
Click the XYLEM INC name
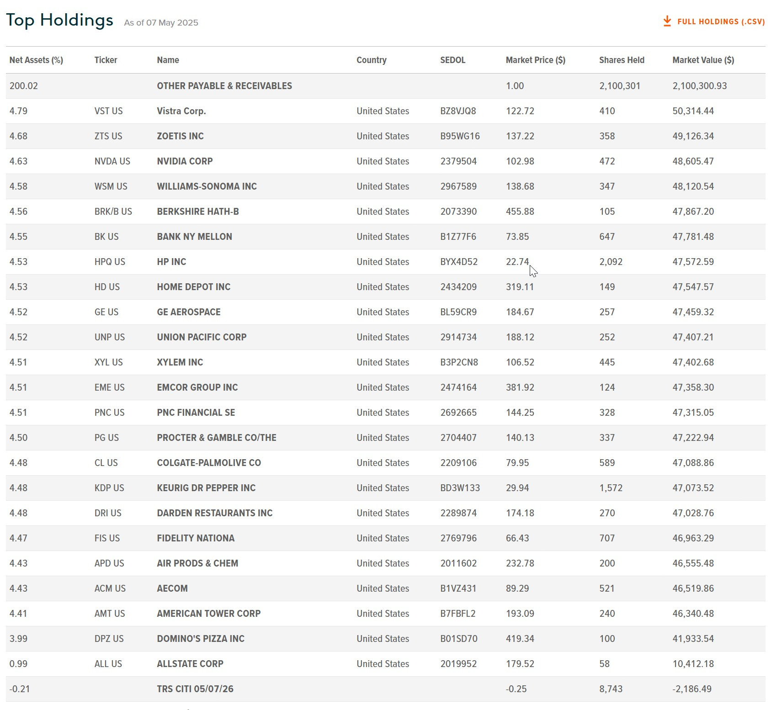coord(180,362)
